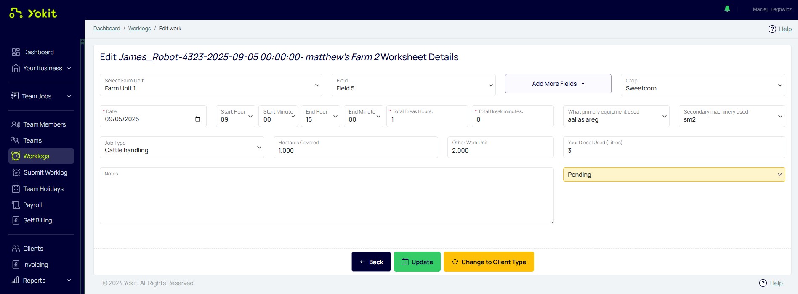Go to Team Members in sidebar

coord(44,124)
